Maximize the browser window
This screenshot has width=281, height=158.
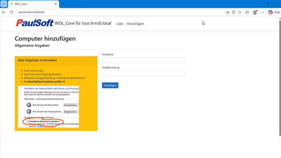click(268, 4)
